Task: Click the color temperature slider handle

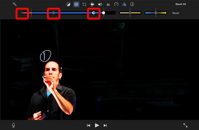Action: [156, 13]
